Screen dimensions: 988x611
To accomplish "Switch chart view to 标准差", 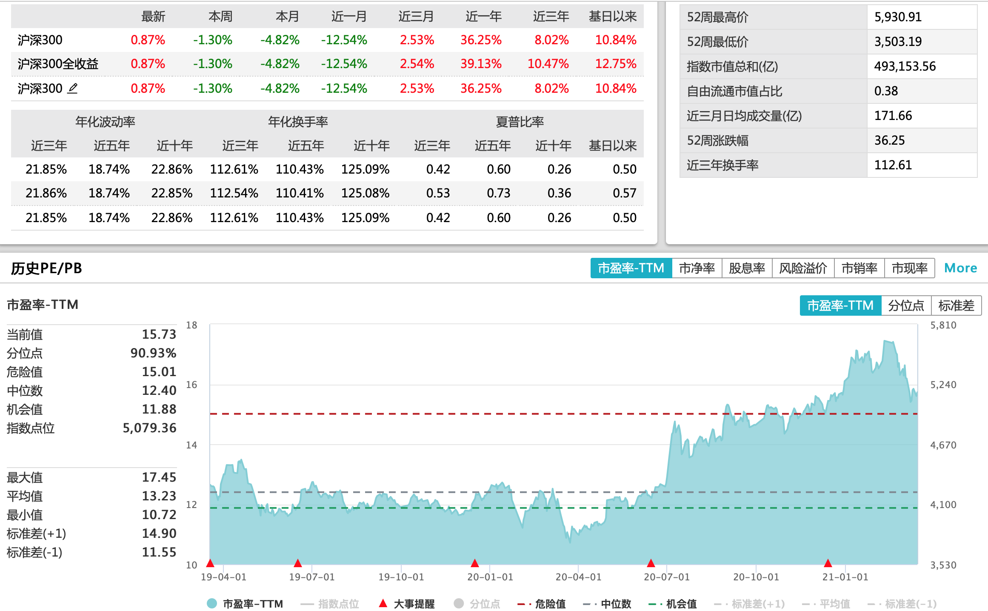I will point(956,305).
